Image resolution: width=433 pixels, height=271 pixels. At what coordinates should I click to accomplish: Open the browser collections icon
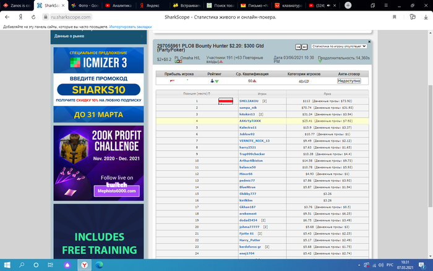tap(413, 17)
